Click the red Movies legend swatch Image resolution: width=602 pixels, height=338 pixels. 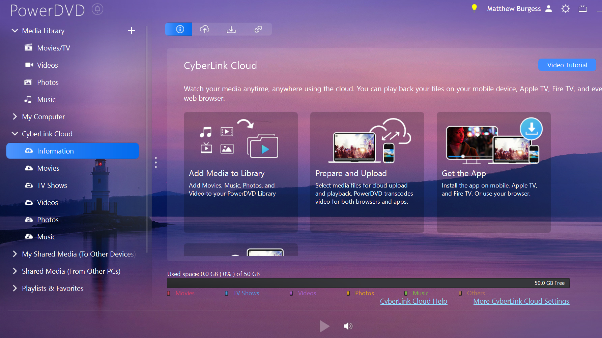pos(169,293)
